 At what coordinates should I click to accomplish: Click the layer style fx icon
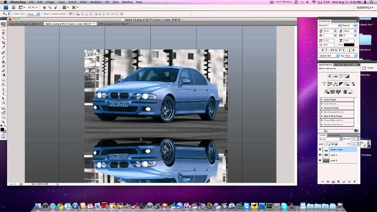click(328, 182)
